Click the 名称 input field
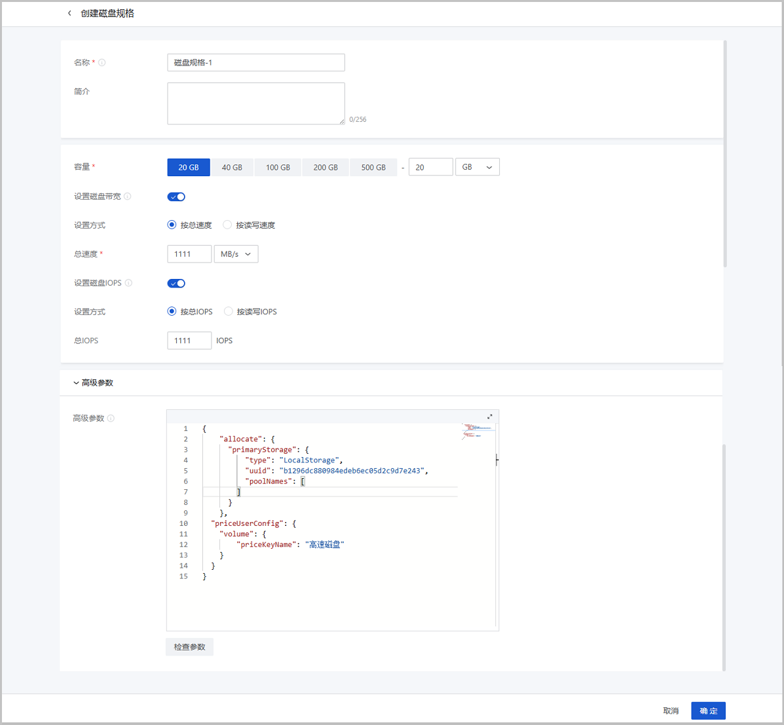The image size is (784, 725). [256, 62]
